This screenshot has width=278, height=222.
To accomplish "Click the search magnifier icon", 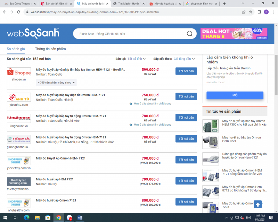I will pos(190,34).
